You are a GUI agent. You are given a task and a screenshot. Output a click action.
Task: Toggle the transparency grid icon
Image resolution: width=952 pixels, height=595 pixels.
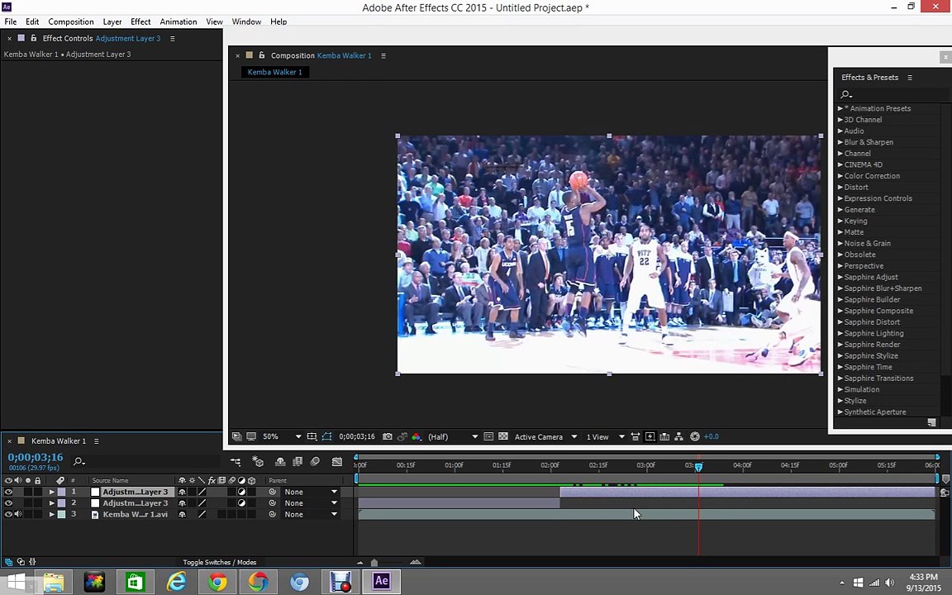tap(503, 436)
